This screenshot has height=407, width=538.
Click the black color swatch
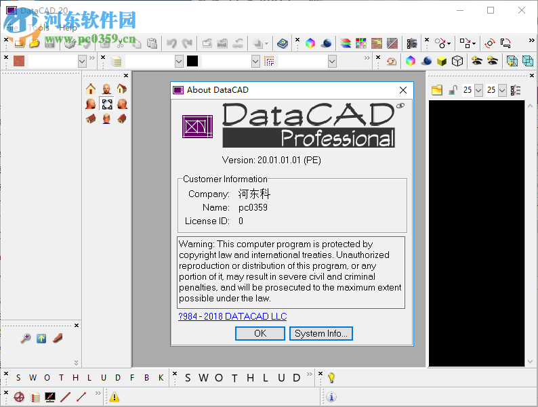coord(192,62)
